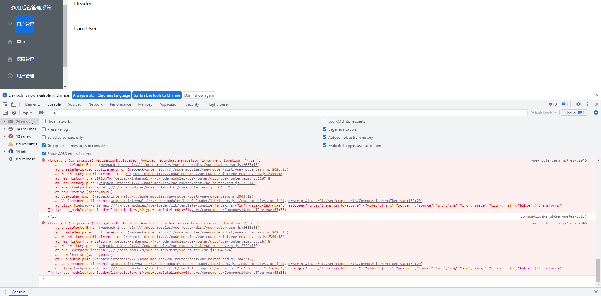Click Switch DevTools to Chinese
The width and height of the screenshot is (601, 296).
[x=157, y=95]
